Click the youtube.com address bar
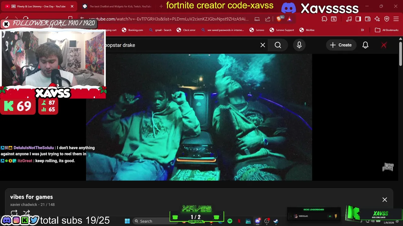 pyautogui.click(x=168, y=19)
